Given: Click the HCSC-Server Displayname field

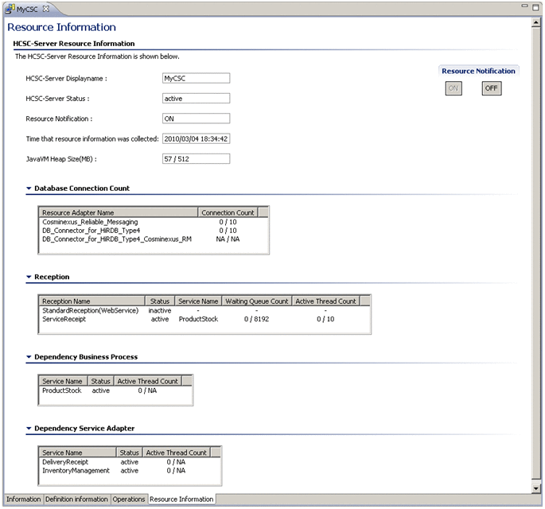Looking at the screenshot, I should click(x=196, y=78).
